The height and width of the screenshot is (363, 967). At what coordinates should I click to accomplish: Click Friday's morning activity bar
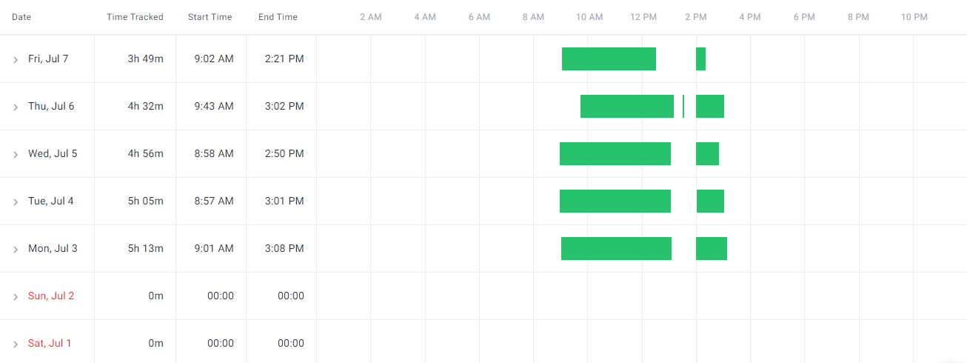point(609,59)
